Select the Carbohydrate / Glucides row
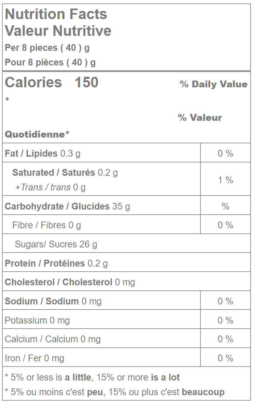 point(67,206)
